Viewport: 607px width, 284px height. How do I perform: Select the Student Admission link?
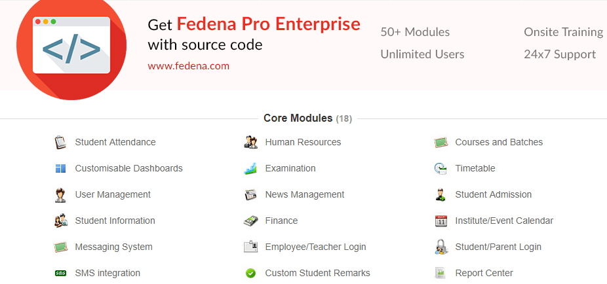coord(493,194)
